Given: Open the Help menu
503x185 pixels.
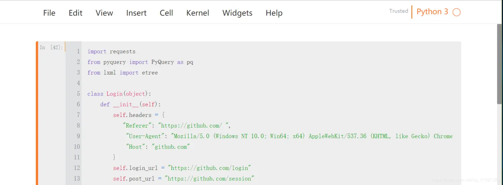Looking at the screenshot, I should click(x=274, y=13).
